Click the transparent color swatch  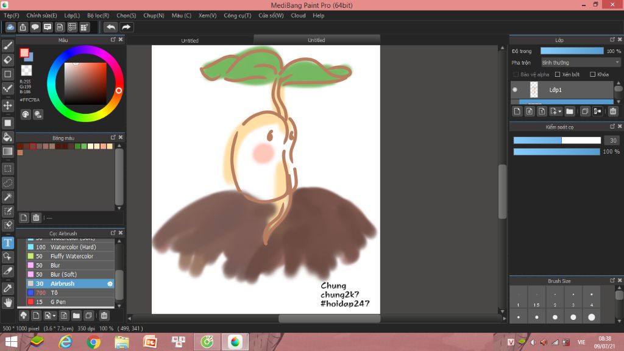tap(26, 71)
